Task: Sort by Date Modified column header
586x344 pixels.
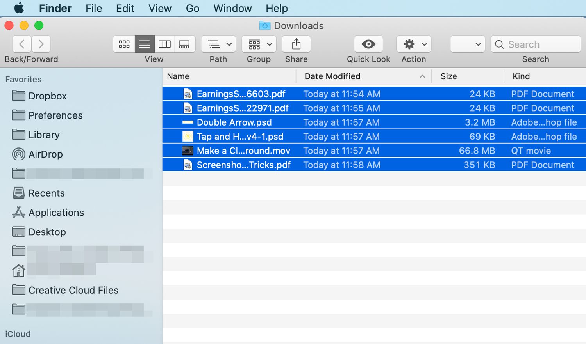Action: pos(332,76)
